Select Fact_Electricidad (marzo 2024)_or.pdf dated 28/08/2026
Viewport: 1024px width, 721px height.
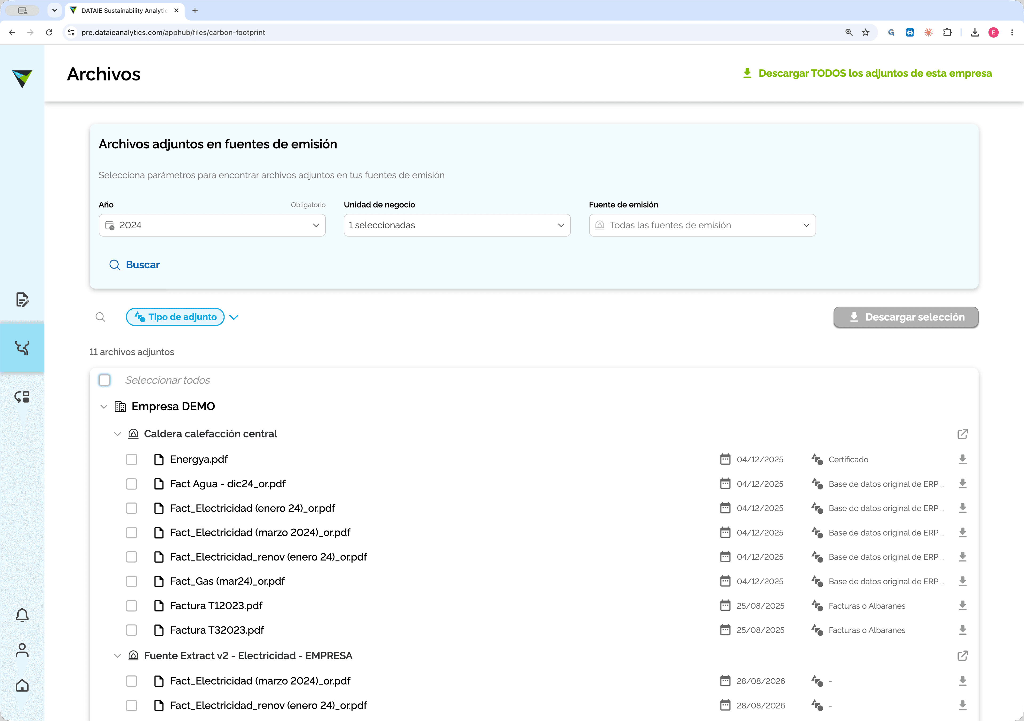coord(131,681)
